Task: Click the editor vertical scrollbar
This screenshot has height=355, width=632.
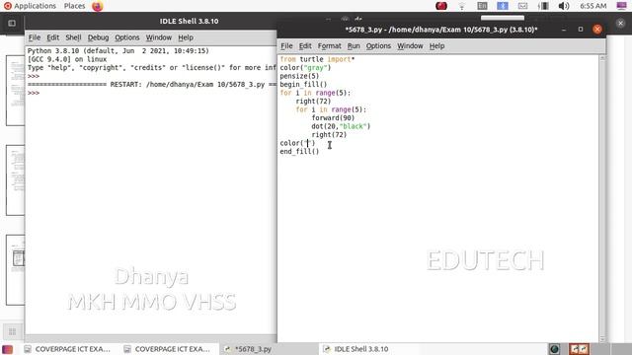Action: (x=602, y=199)
